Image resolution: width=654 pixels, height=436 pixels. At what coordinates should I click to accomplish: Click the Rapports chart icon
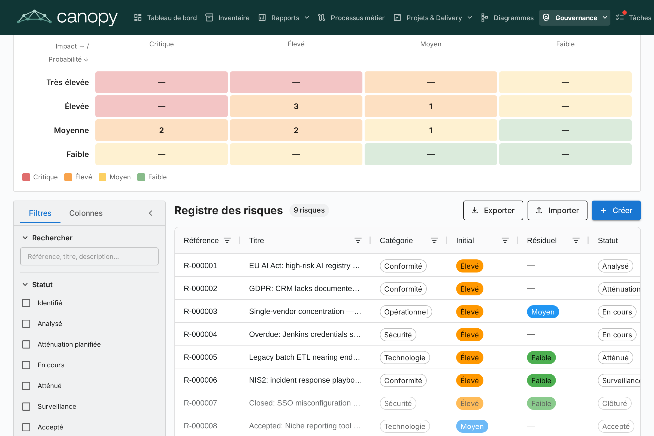(262, 18)
